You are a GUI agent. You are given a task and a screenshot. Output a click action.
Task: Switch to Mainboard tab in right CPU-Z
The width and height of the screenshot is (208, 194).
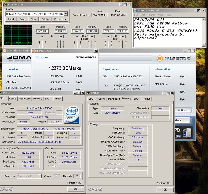(114, 99)
